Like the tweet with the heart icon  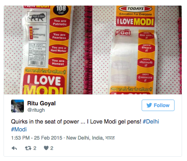(46, 148)
